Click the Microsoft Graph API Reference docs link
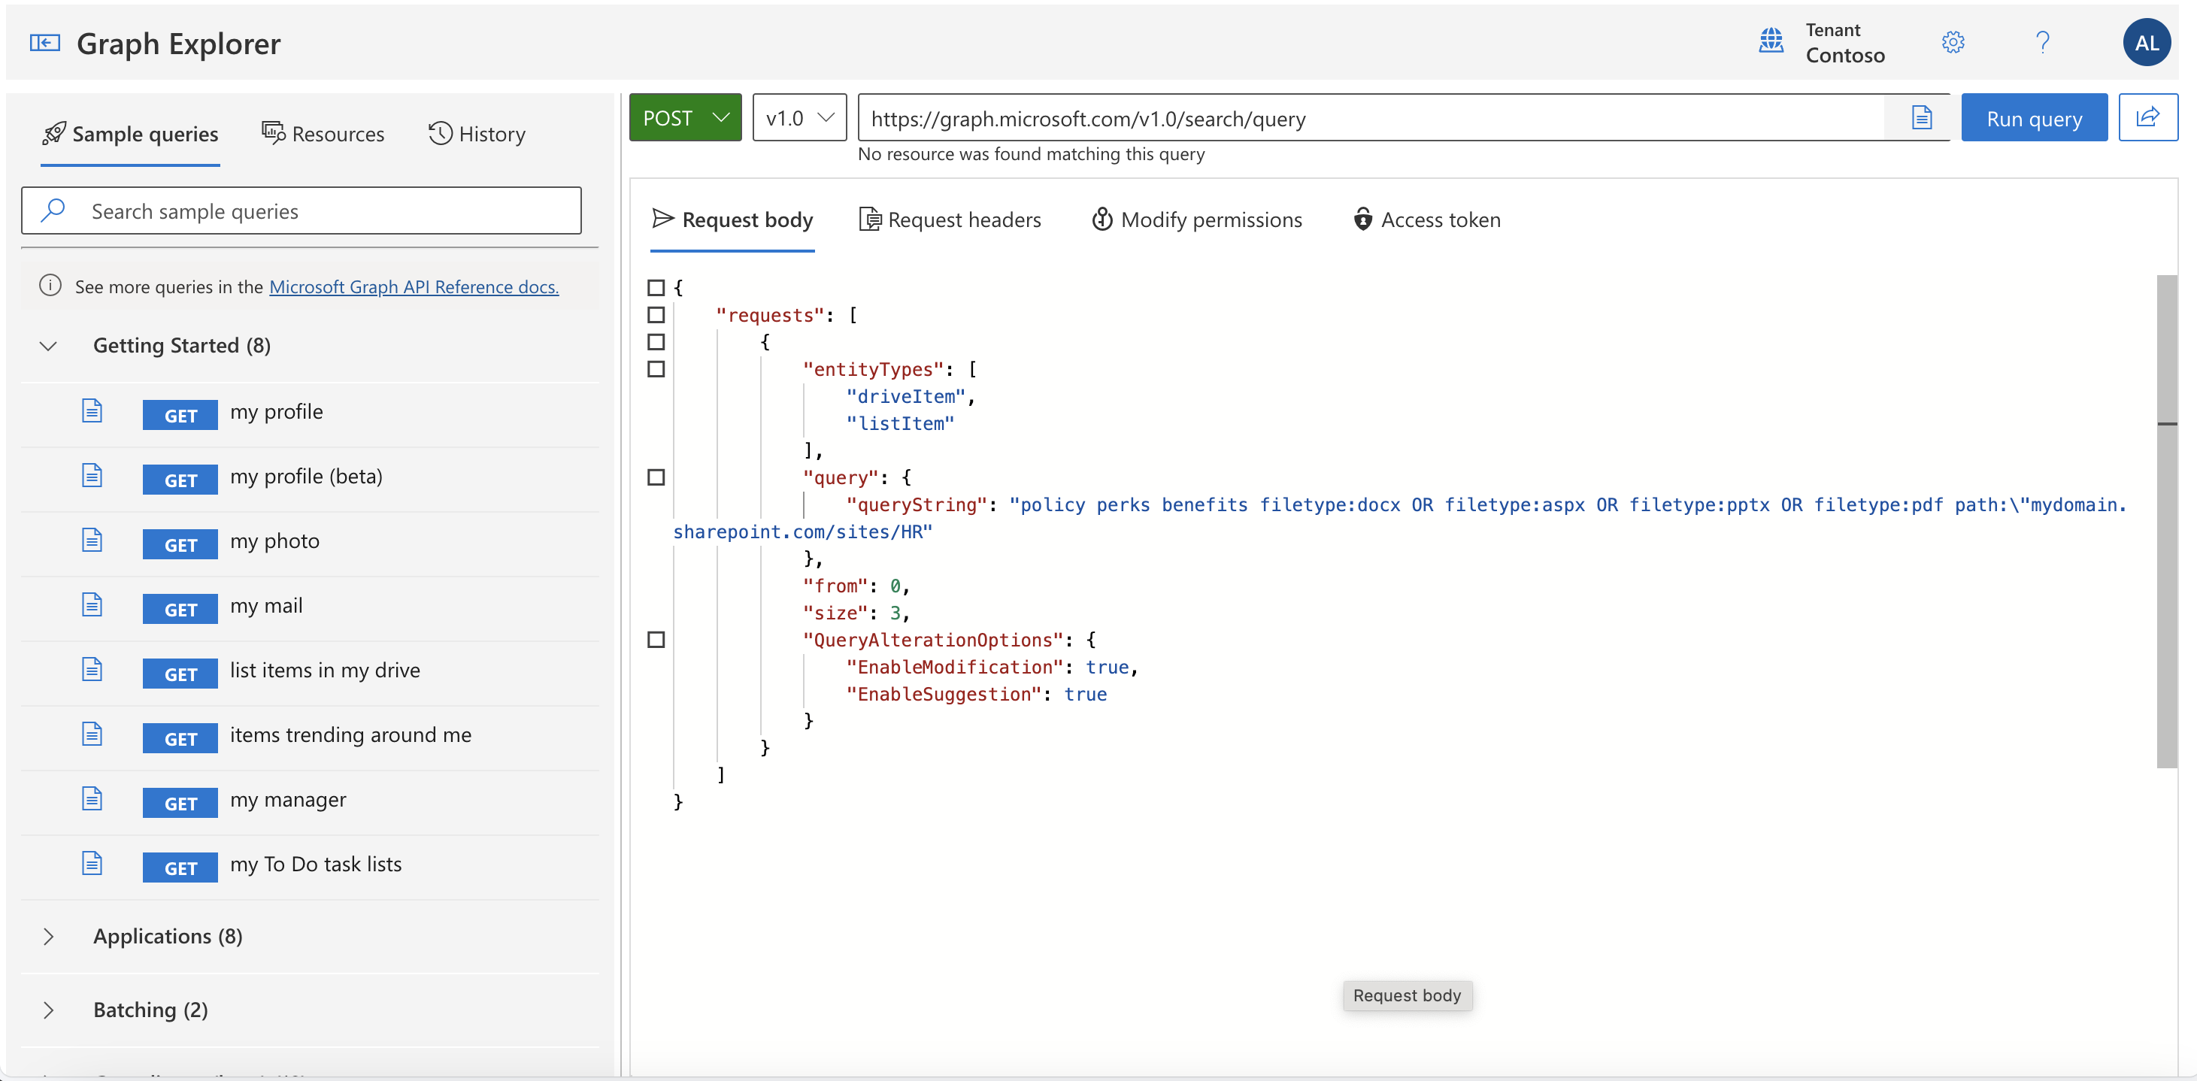Viewport: 2197px width, 1081px height. [415, 284]
